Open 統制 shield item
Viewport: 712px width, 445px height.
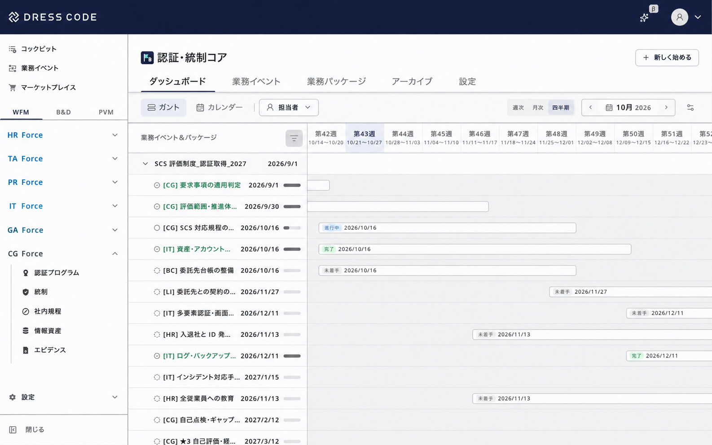click(x=41, y=292)
